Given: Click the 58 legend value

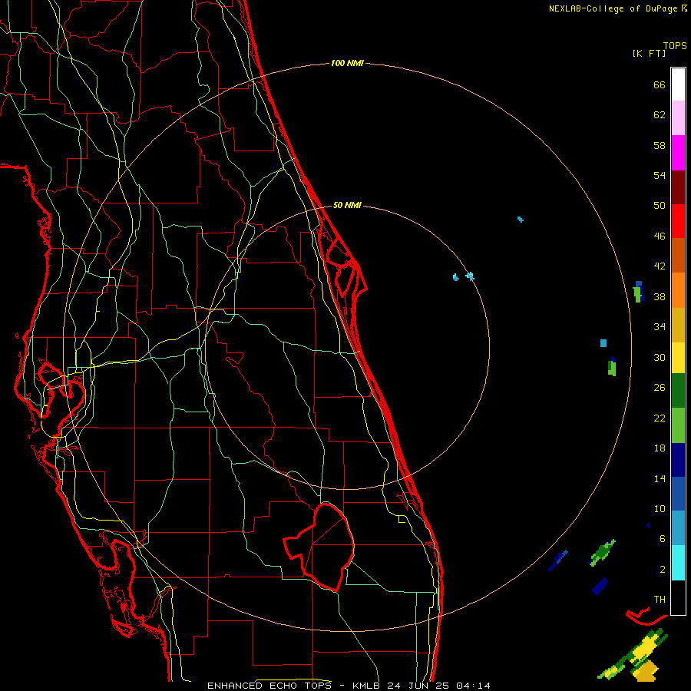Looking at the screenshot, I should pos(660,145).
